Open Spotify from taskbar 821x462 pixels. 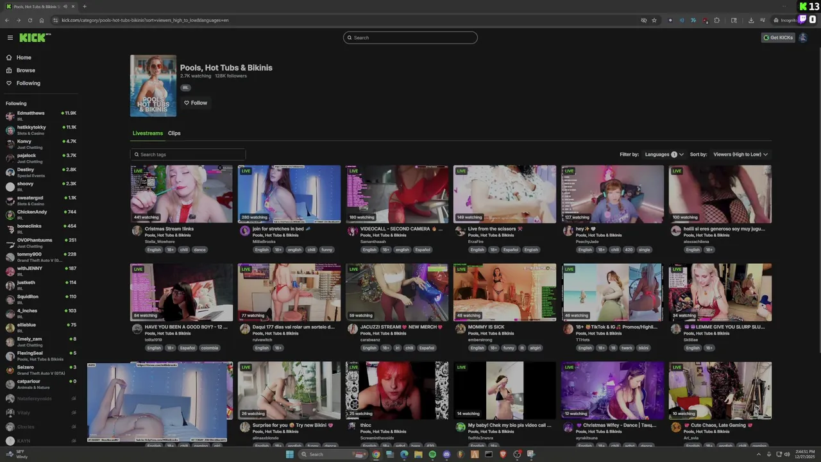pyautogui.click(x=432, y=454)
